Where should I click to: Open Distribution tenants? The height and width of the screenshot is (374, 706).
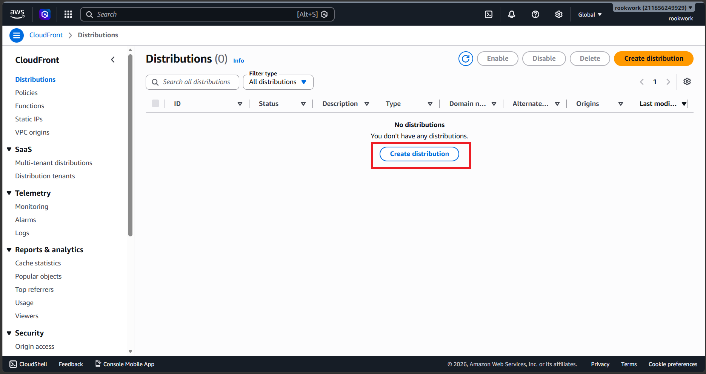point(45,176)
